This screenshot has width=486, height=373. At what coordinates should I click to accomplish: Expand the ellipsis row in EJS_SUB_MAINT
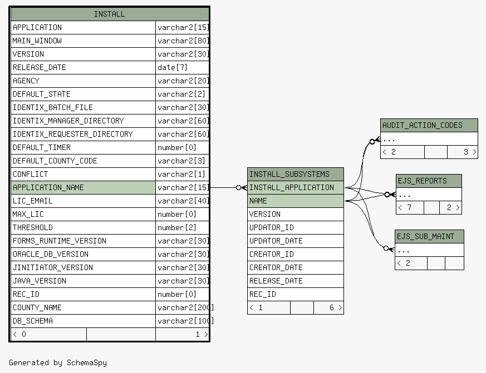[x=429, y=250]
